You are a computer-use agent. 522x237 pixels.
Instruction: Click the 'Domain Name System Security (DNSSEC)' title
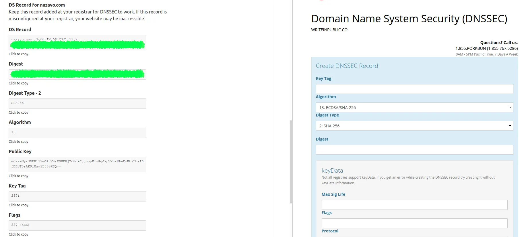(409, 19)
